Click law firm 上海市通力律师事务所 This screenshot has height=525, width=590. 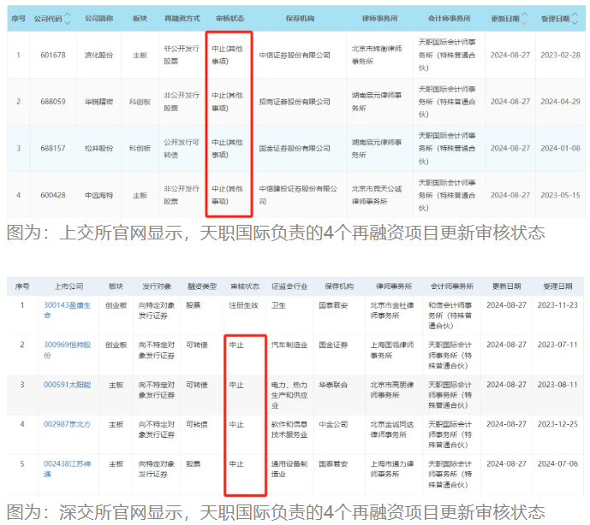pyautogui.click(x=392, y=469)
